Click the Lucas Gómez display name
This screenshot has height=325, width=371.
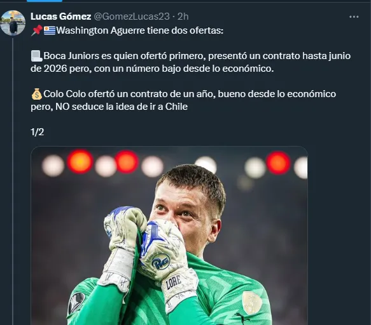[x=61, y=17]
